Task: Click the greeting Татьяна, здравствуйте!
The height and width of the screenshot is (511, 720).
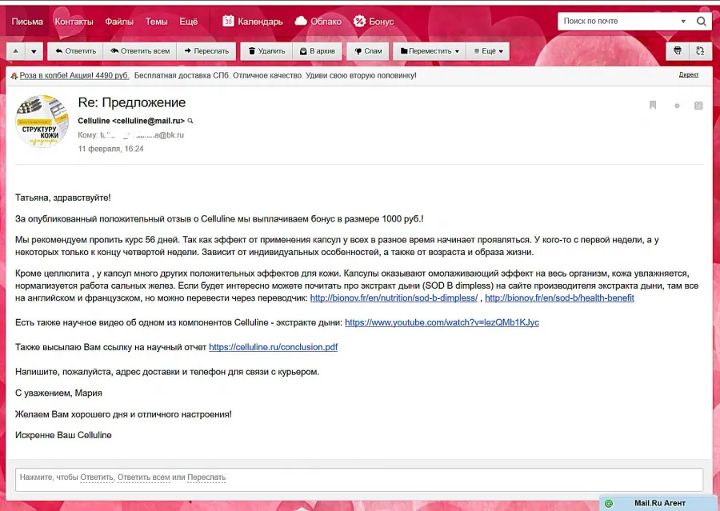Action: click(x=63, y=198)
